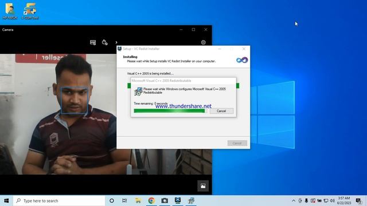Open the photo timer in Camera
This screenshot has height=206, width=367.
[104, 42]
